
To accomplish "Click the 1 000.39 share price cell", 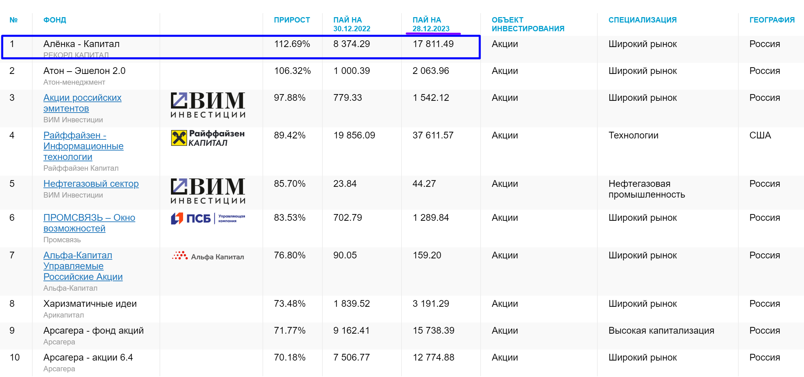I will coord(352,71).
